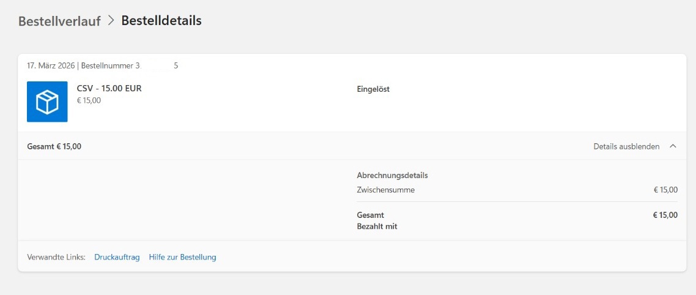
Task: Click the Bestelldetails page heading
Action: point(161,20)
